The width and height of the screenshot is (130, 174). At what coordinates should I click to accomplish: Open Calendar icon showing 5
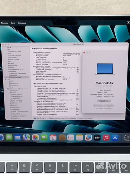tap(53, 138)
